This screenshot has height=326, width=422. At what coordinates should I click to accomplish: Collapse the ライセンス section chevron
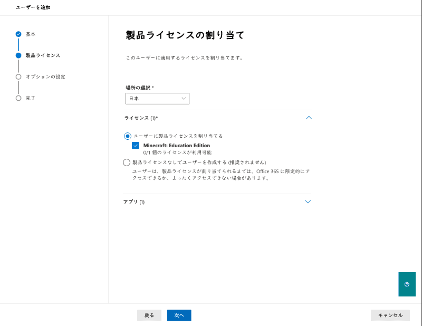pyautogui.click(x=309, y=118)
